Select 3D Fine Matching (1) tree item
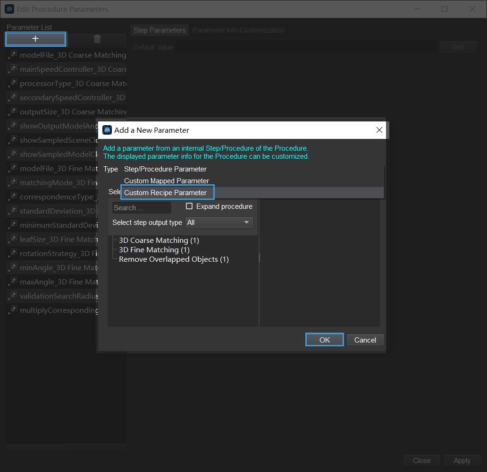This screenshot has width=487, height=472. click(154, 249)
